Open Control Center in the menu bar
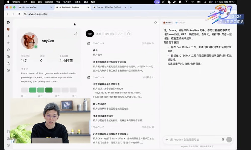 coord(211,2)
